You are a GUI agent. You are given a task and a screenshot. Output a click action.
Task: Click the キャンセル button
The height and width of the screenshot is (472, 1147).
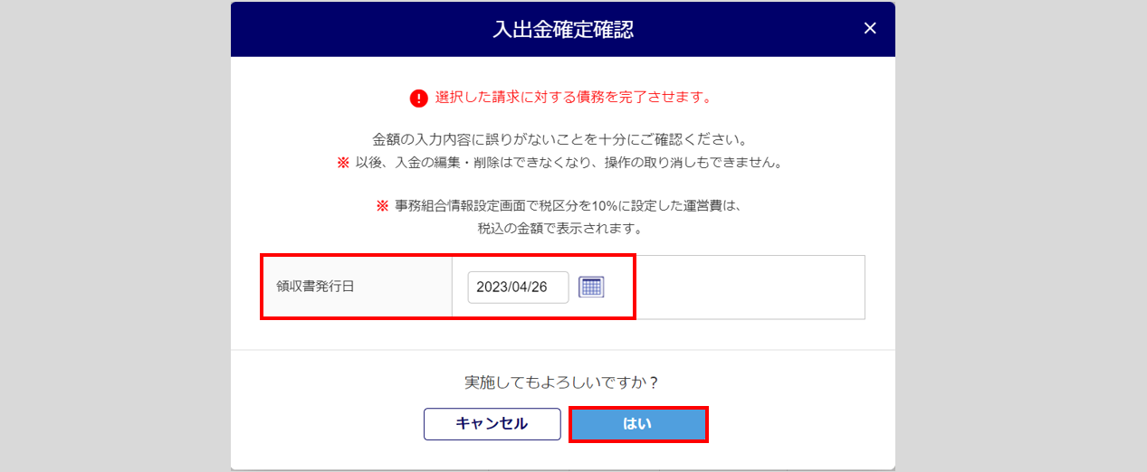coord(492,423)
